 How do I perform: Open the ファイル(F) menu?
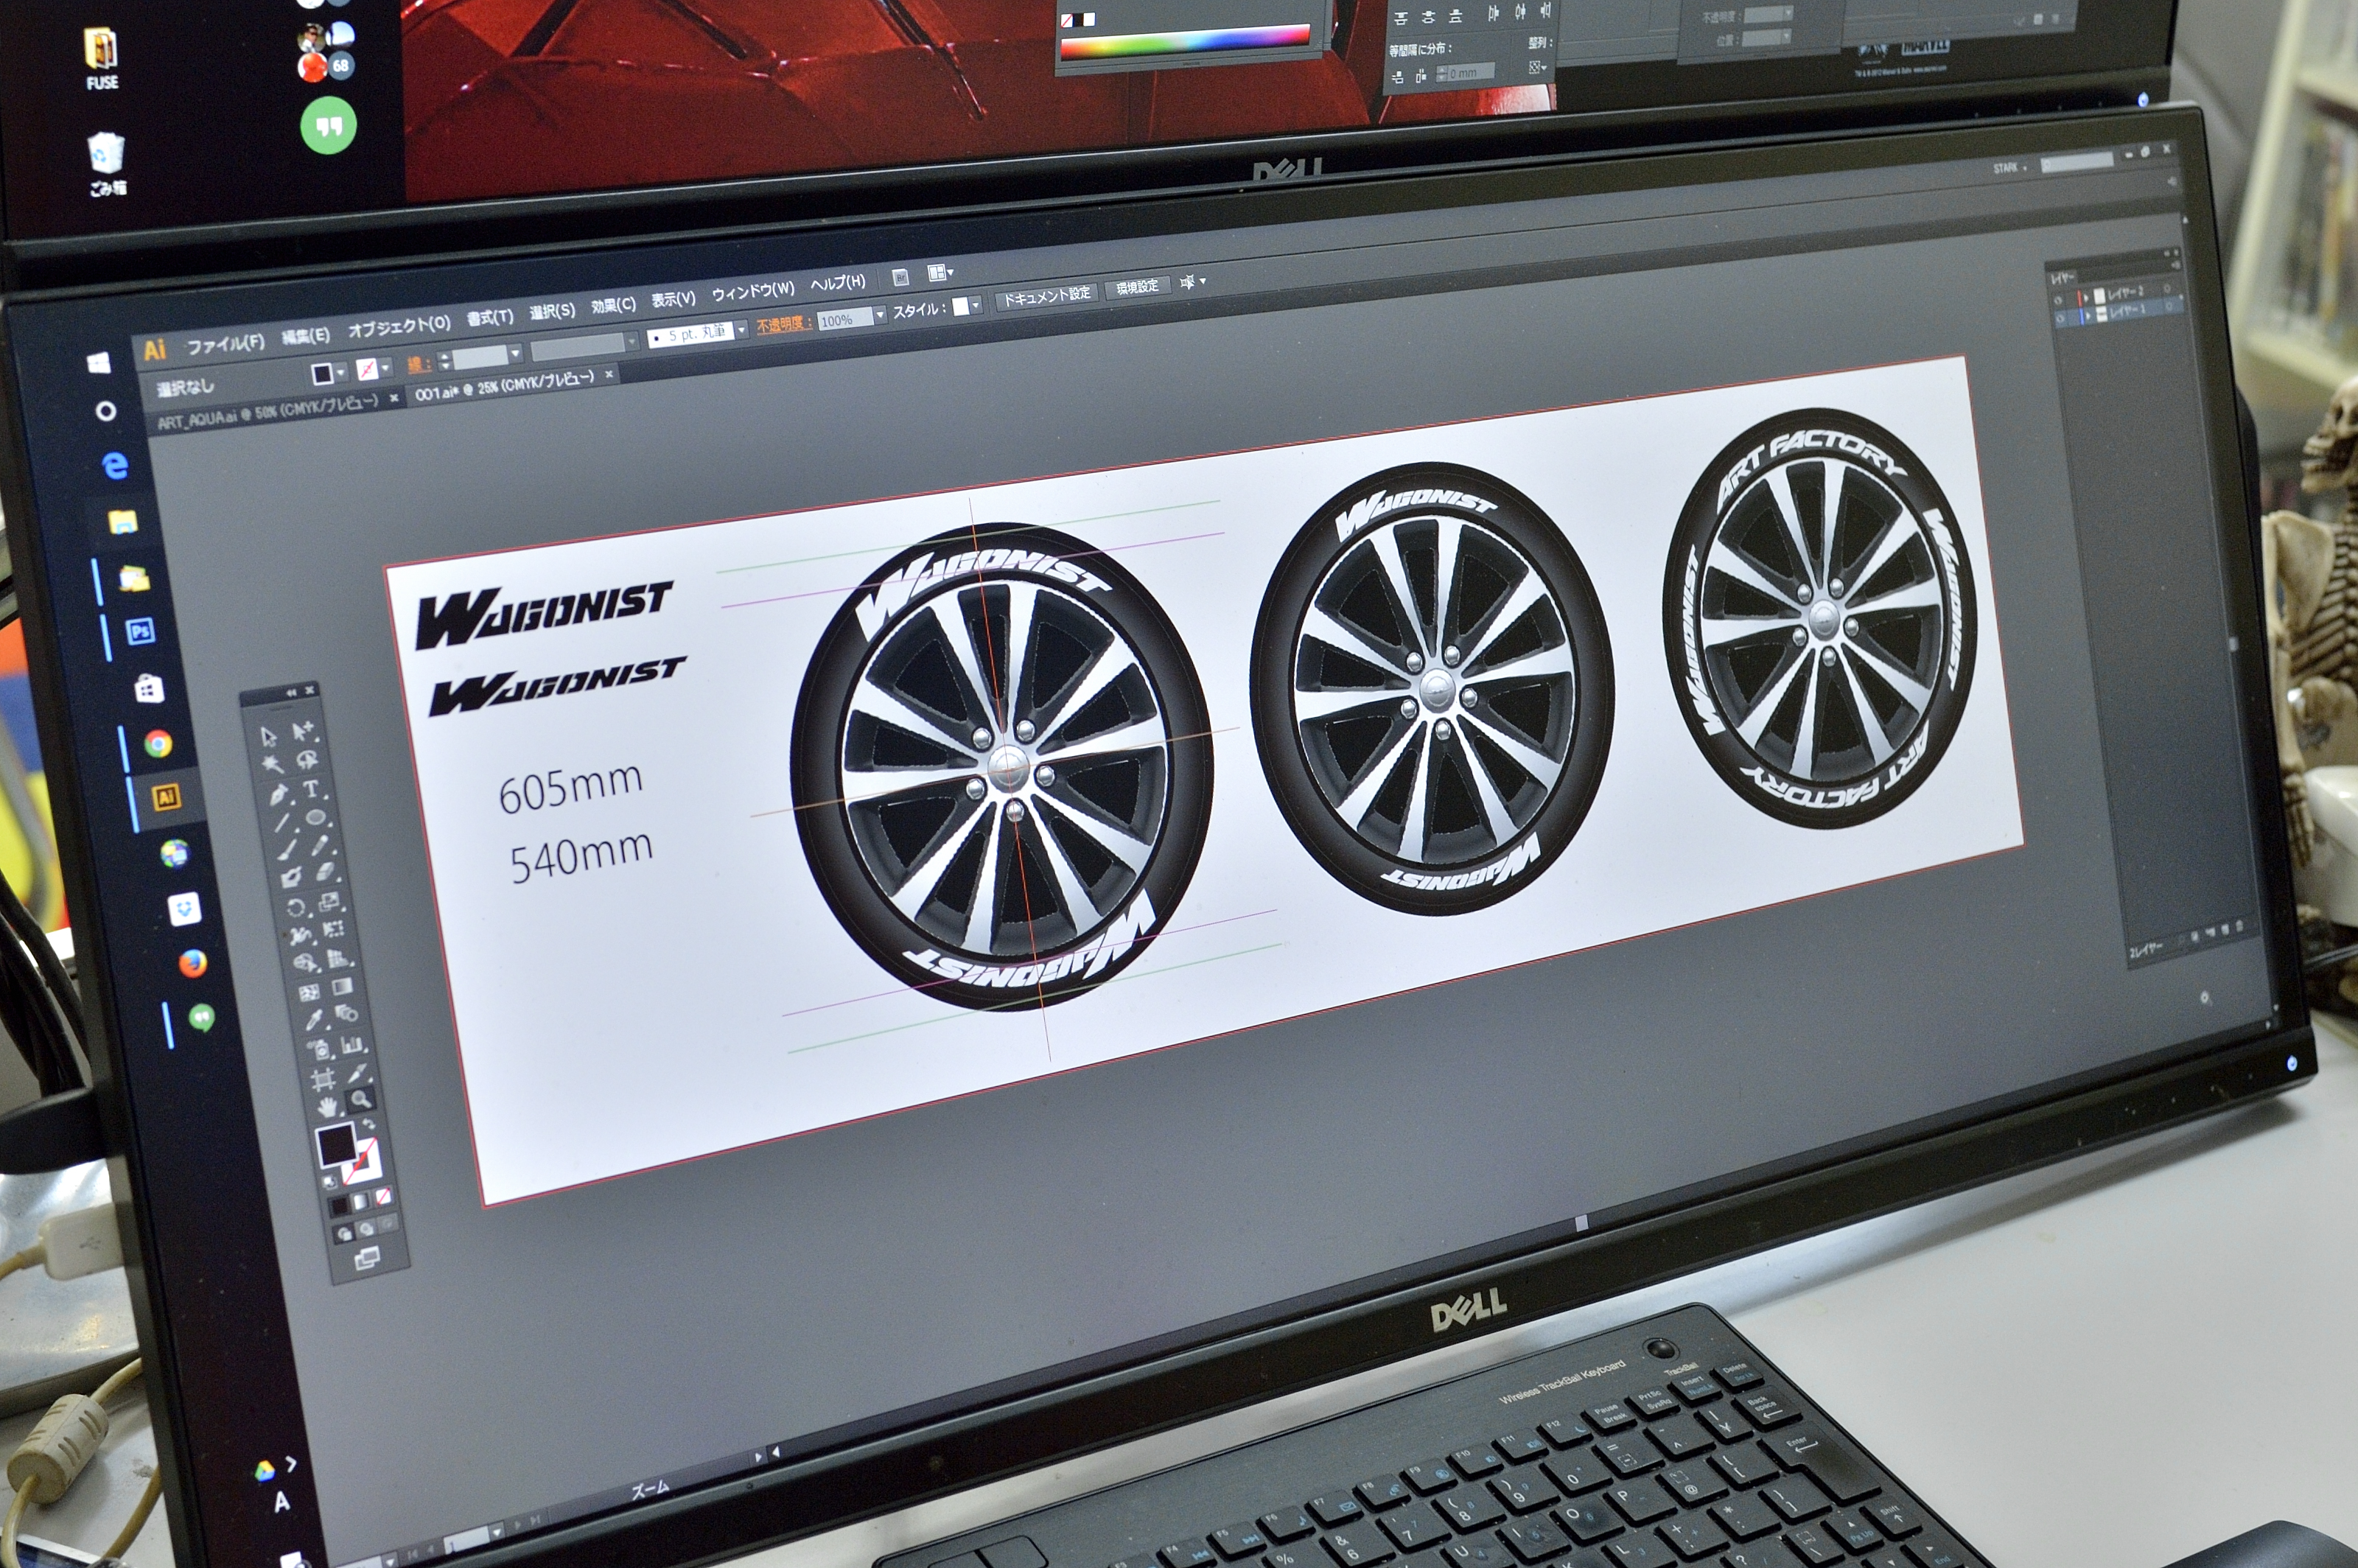click(226, 345)
